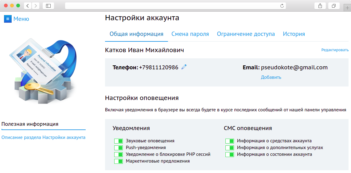The image size is (351, 173).
Task: Open the Ограничение доступа tab
Action: (x=246, y=34)
